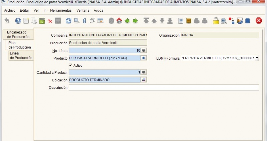Click the No. Línea field showing 10
The image size is (267, 141).
(105, 51)
